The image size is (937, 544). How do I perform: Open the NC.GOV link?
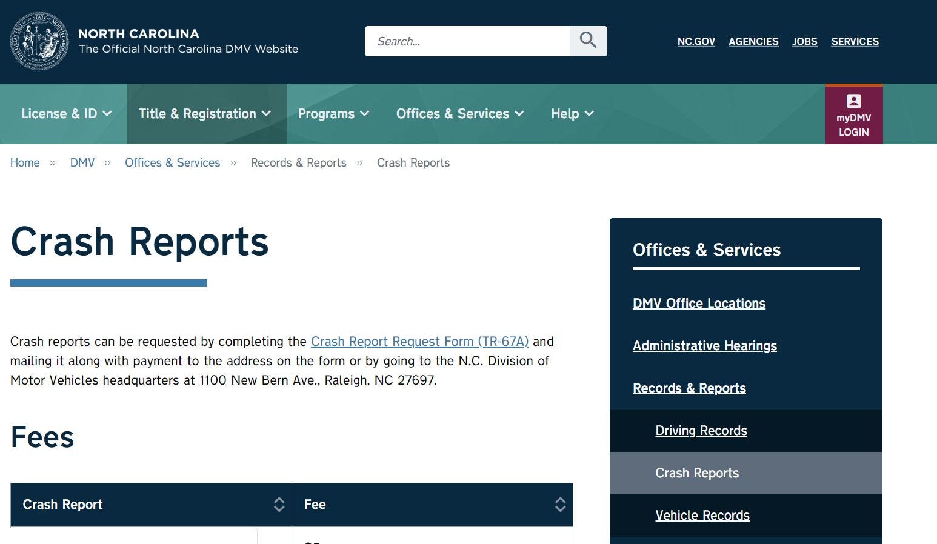click(696, 41)
